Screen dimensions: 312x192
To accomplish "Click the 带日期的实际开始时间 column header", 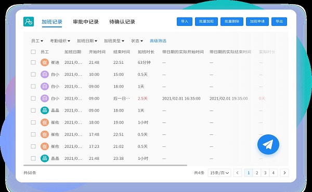I will (x=183, y=52).
